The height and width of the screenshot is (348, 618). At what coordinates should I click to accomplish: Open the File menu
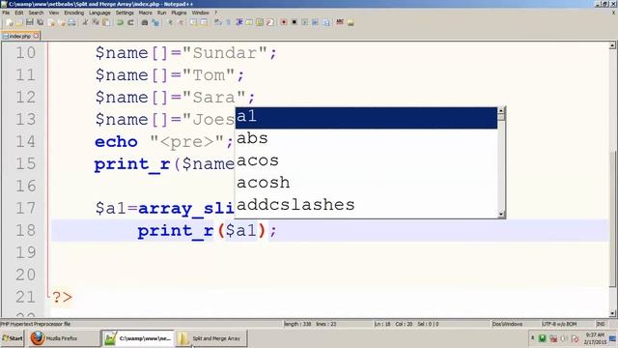pyautogui.click(x=6, y=13)
